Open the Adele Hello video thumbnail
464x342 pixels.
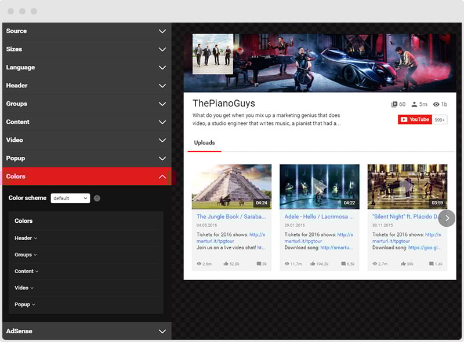coord(320,187)
